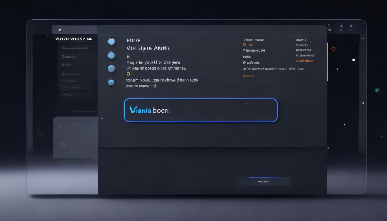The width and height of the screenshot is (387, 221).
Task: Select the first blue radio button beside POTEE
Action: [x=111, y=41]
